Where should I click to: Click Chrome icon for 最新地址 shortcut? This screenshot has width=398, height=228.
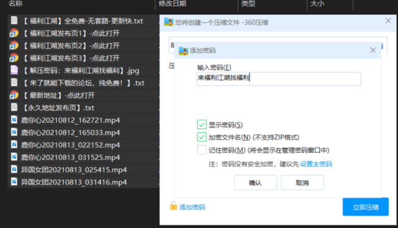(14, 95)
